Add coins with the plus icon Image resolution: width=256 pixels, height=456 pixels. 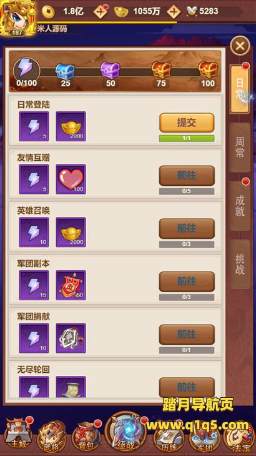[101, 12]
